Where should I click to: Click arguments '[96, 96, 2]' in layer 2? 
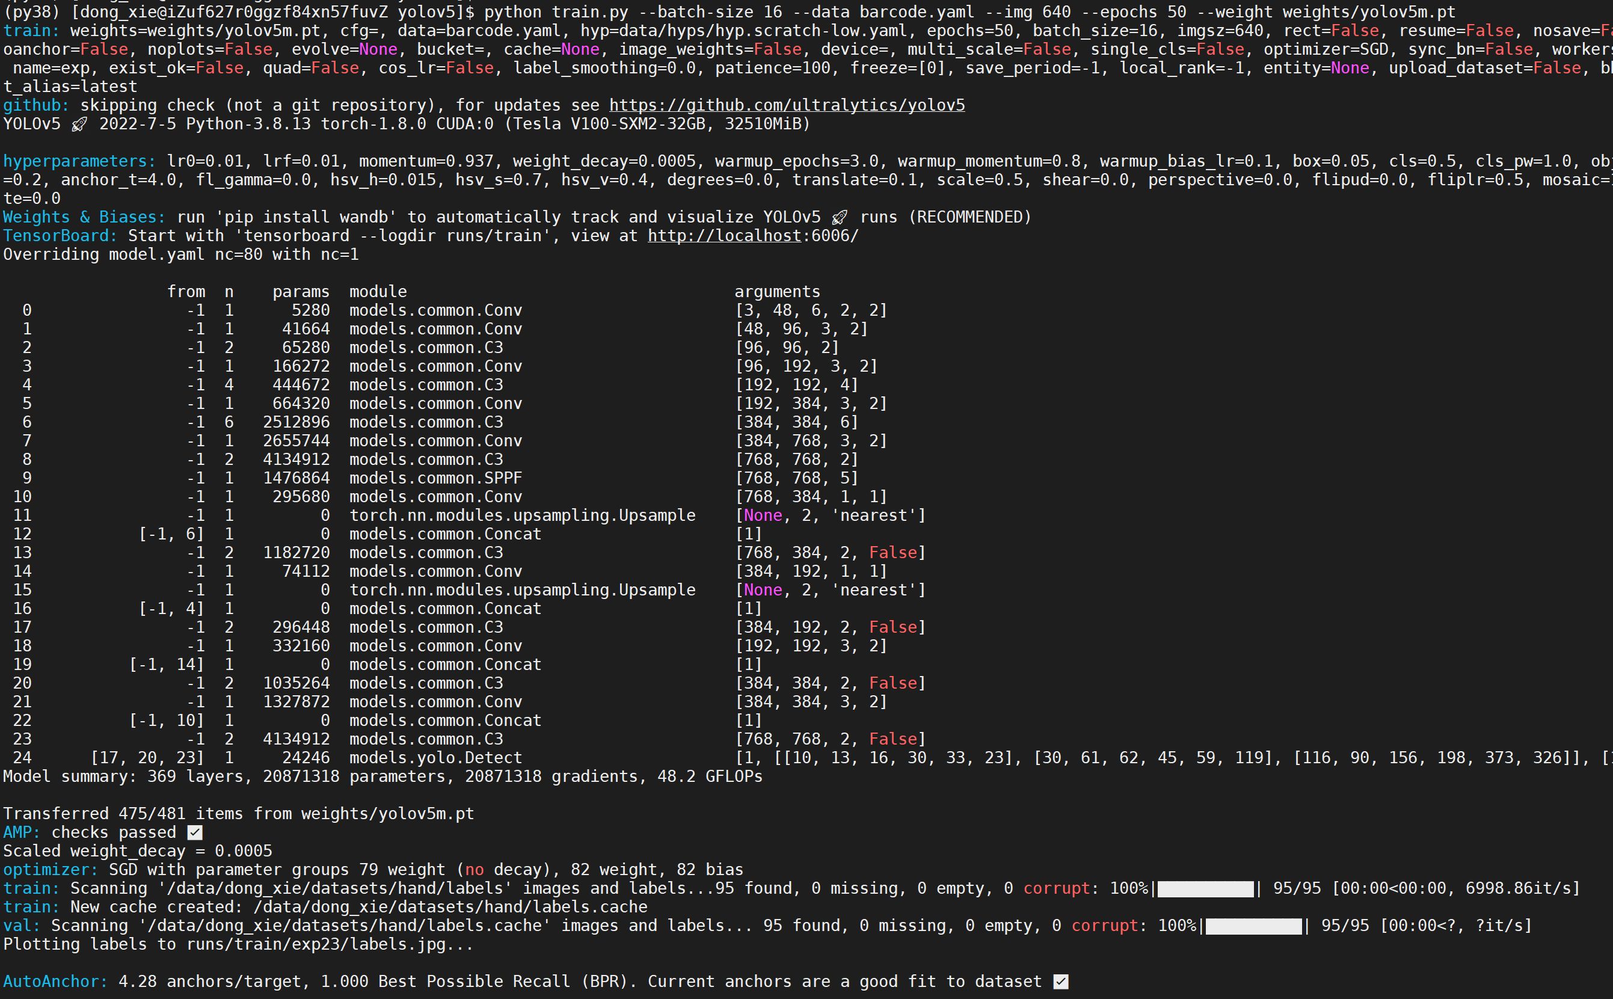[787, 348]
